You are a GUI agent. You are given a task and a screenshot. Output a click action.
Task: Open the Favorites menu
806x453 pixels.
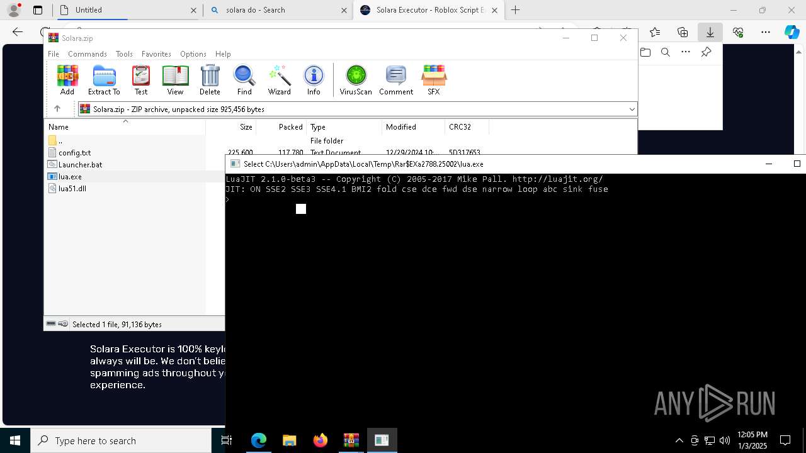click(156, 54)
